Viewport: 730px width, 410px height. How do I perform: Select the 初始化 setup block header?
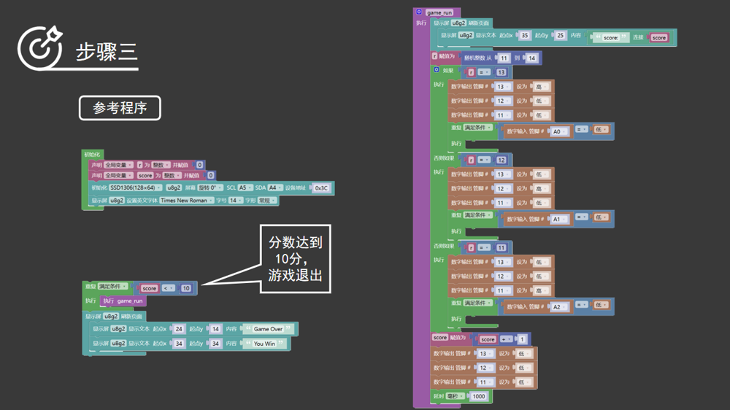[92, 155]
